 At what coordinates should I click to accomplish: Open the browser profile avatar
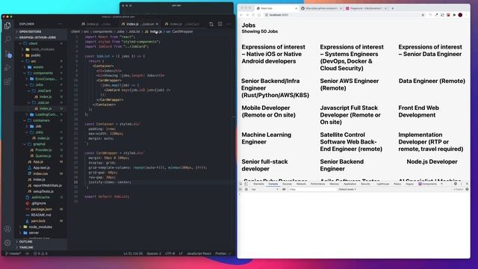[x=460, y=15]
